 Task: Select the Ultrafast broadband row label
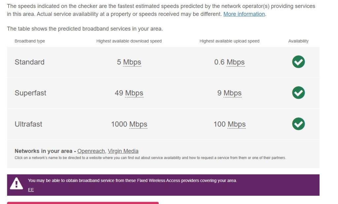[x=28, y=124]
